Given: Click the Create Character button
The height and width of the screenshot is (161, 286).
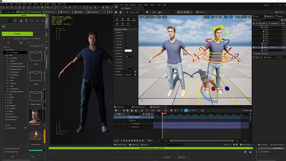Looking at the screenshot, I should (x=35, y=12).
